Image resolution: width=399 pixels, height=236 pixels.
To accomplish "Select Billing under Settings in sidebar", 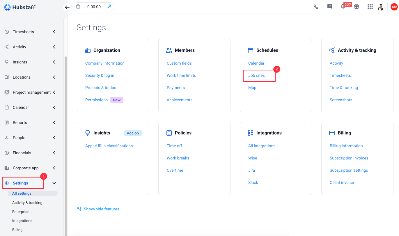I will pyautogui.click(x=17, y=230).
